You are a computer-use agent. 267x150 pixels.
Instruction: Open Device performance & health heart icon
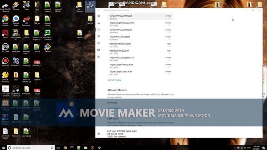coord(98,36)
